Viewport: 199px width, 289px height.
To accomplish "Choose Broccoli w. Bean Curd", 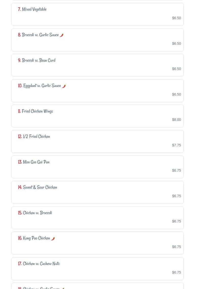I will coord(39,60).
